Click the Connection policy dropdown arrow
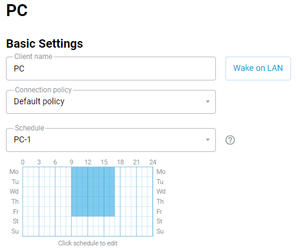Screen dimensions: 297x252 point(208,102)
